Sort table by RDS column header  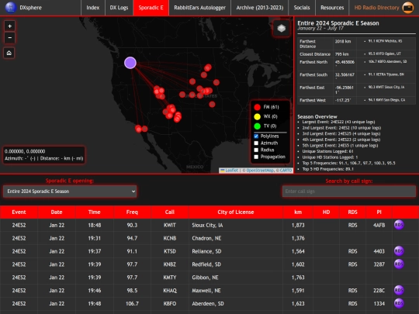pyautogui.click(x=352, y=212)
